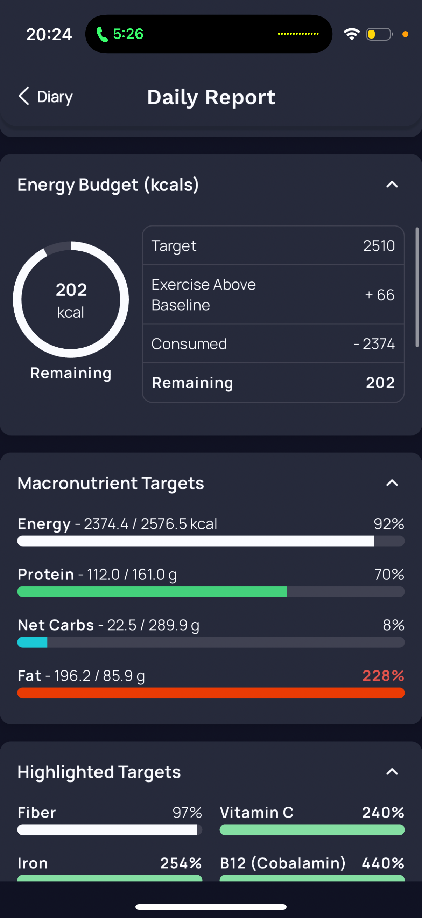This screenshot has width=422, height=918.
Task: Tap the Exercise Above Baseline row
Action: click(273, 294)
